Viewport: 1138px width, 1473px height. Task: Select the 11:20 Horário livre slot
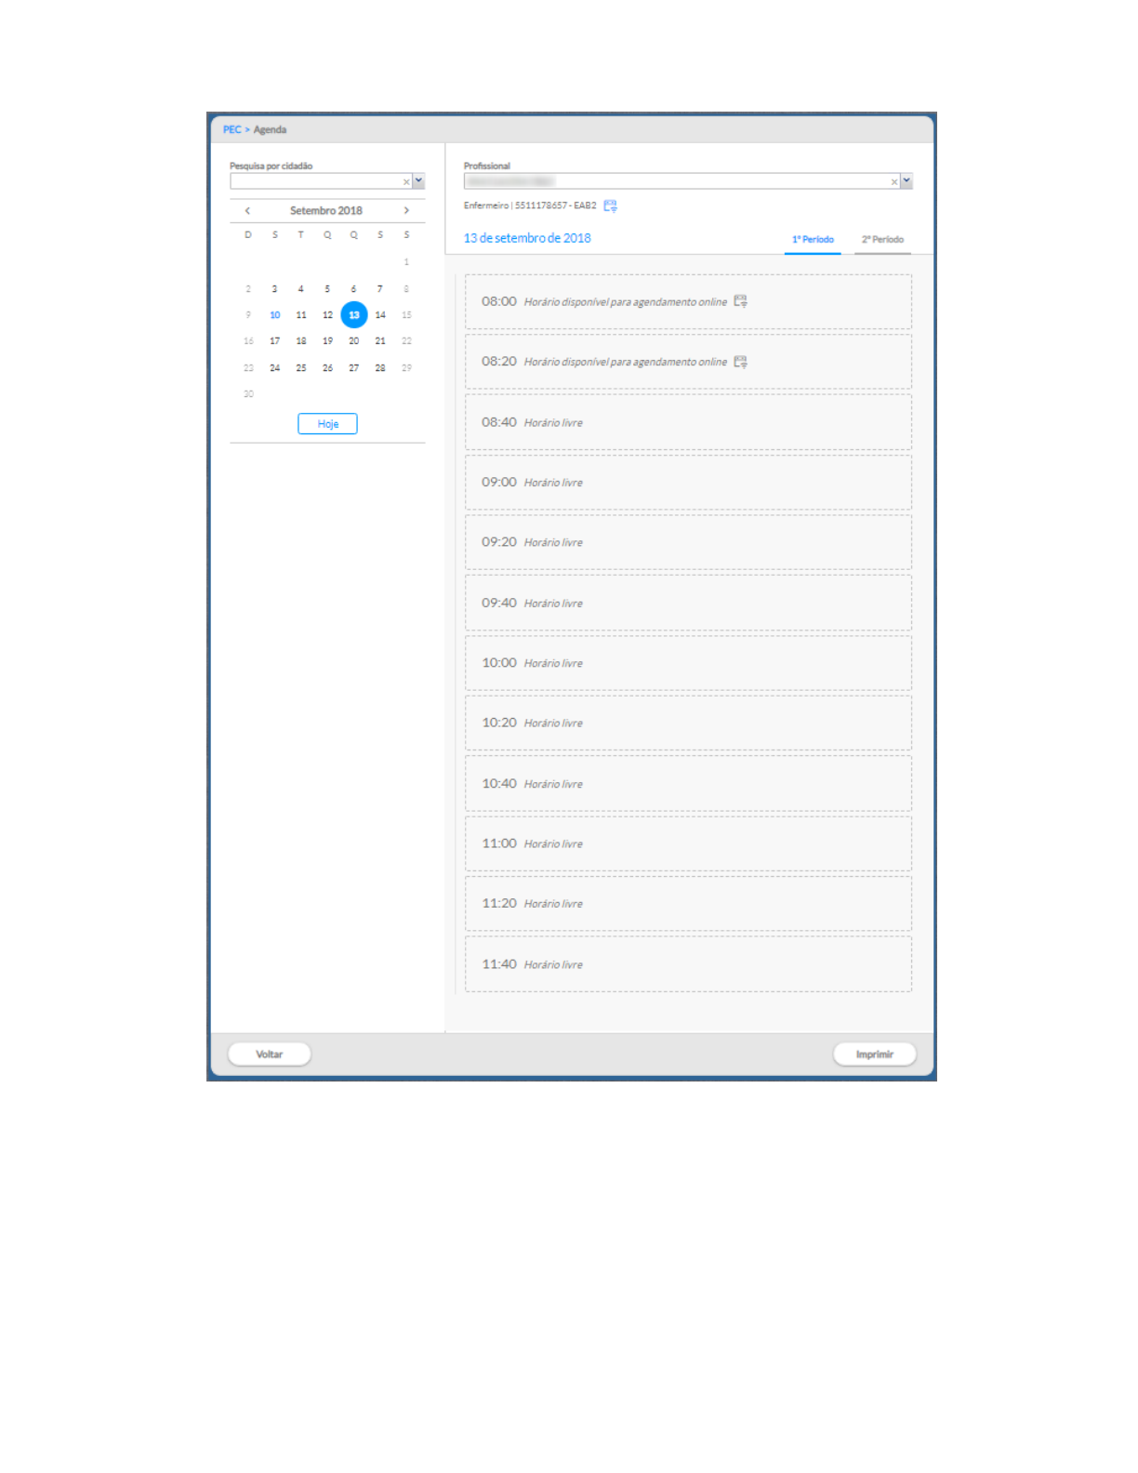point(688,904)
